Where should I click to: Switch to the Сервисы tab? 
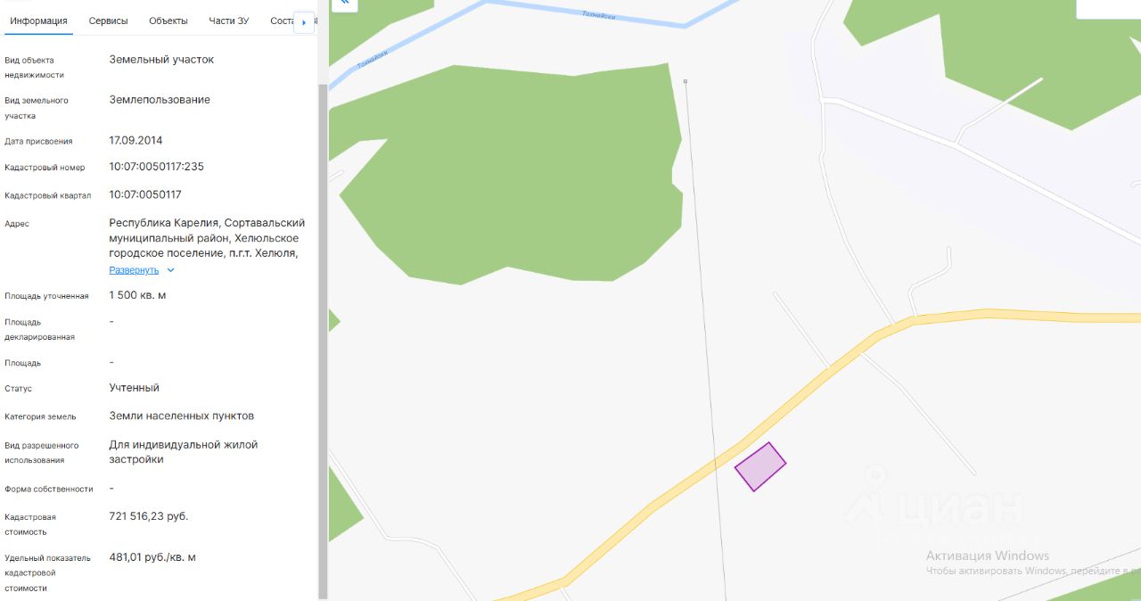pyautogui.click(x=108, y=21)
